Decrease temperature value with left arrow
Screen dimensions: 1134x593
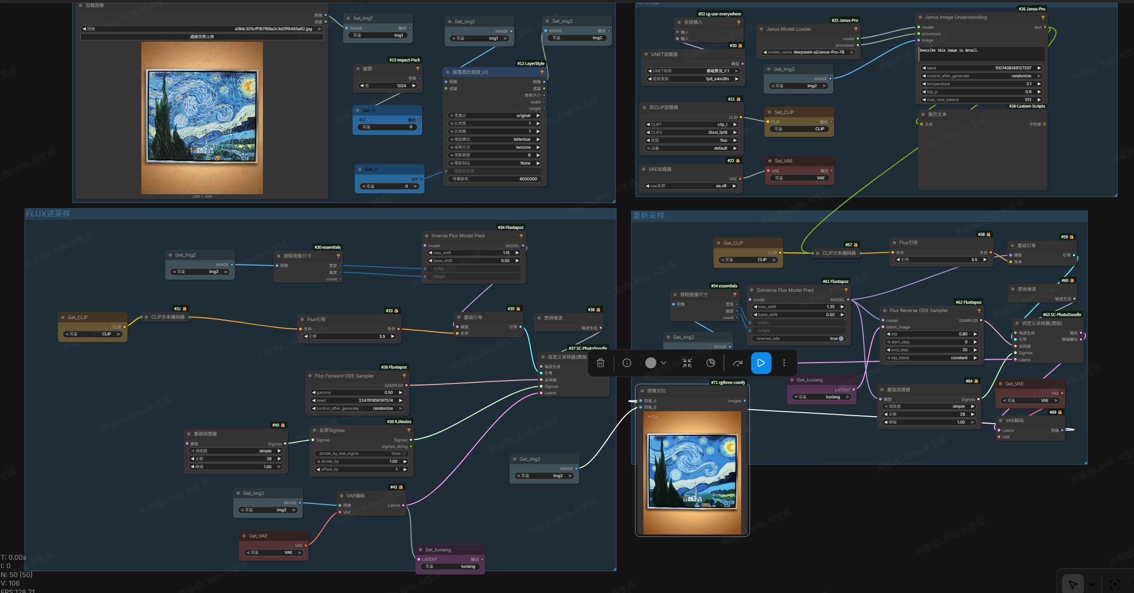click(924, 84)
